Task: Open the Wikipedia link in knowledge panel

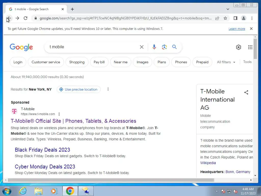Action: pos(208,163)
